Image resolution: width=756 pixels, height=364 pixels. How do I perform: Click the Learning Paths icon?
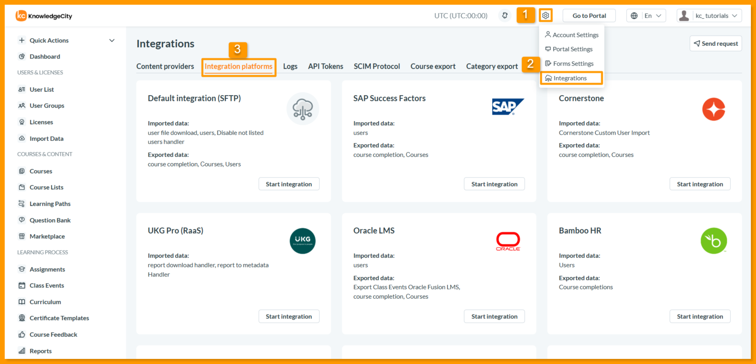point(22,204)
